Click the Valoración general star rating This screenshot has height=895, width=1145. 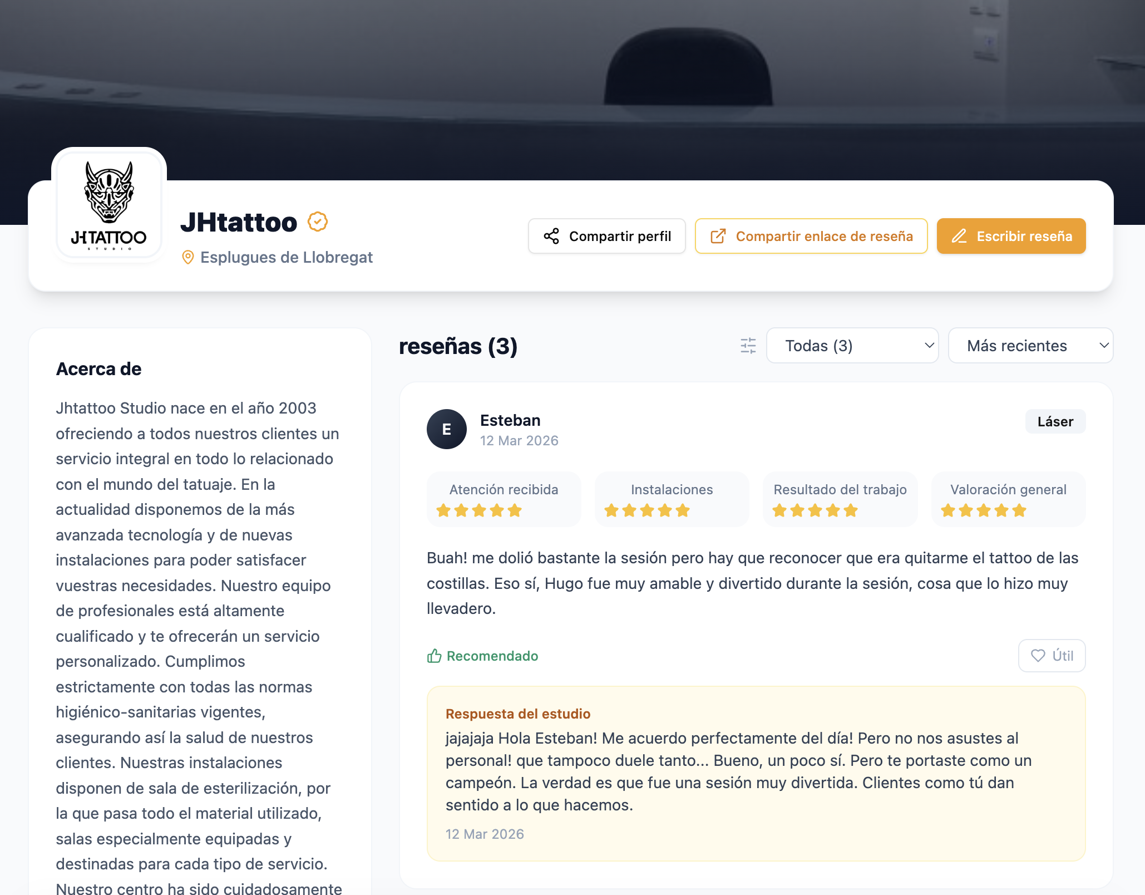coord(983,510)
